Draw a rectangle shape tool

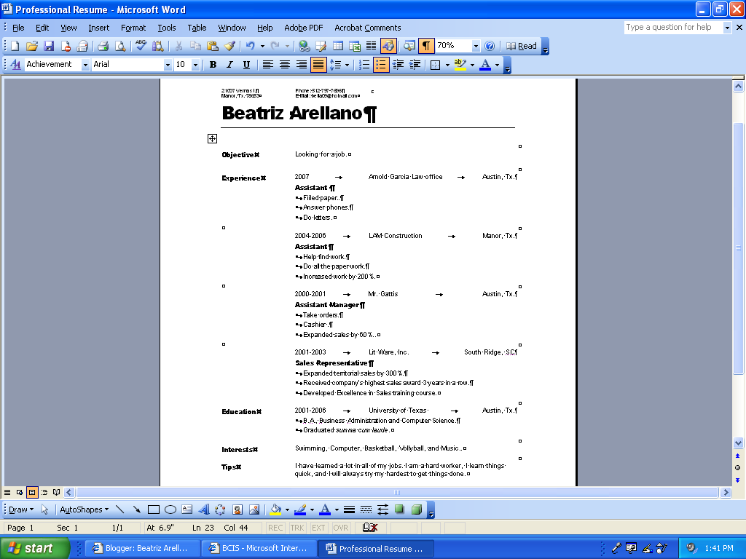point(153,510)
